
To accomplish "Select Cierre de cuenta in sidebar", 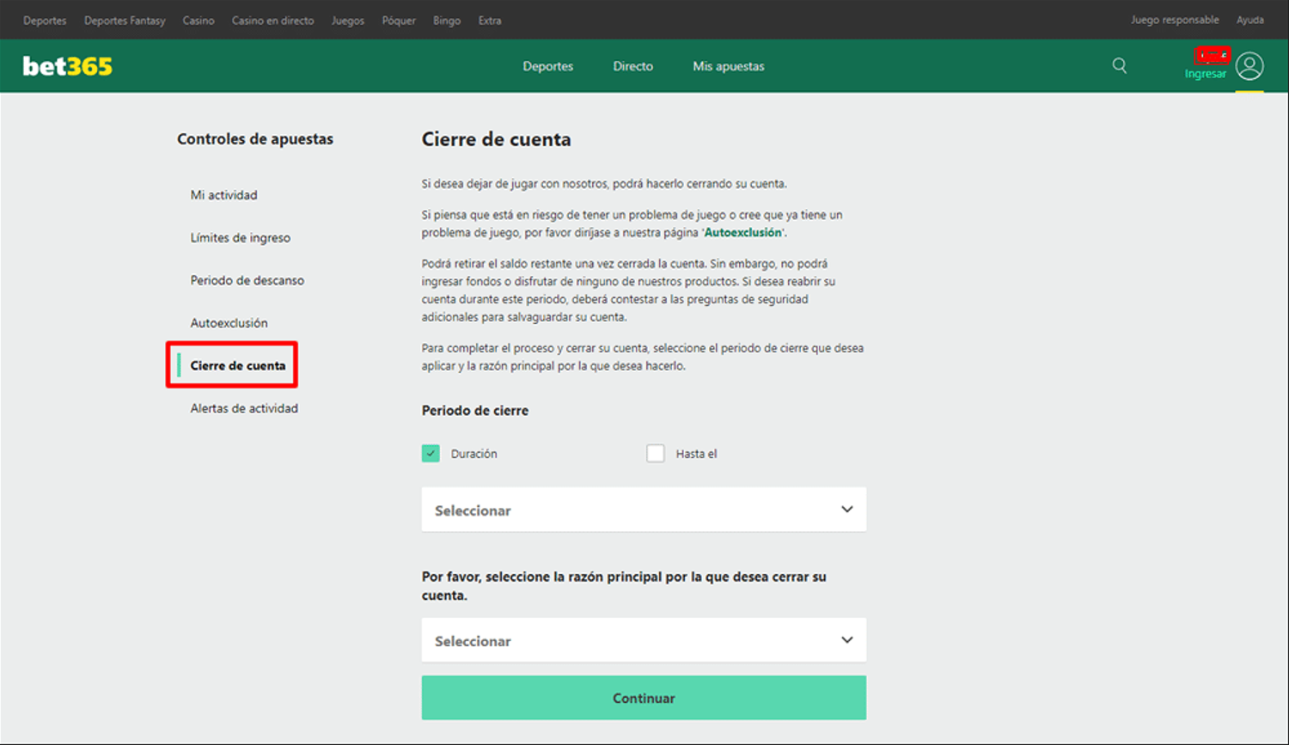I will pyautogui.click(x=238, y=365).
